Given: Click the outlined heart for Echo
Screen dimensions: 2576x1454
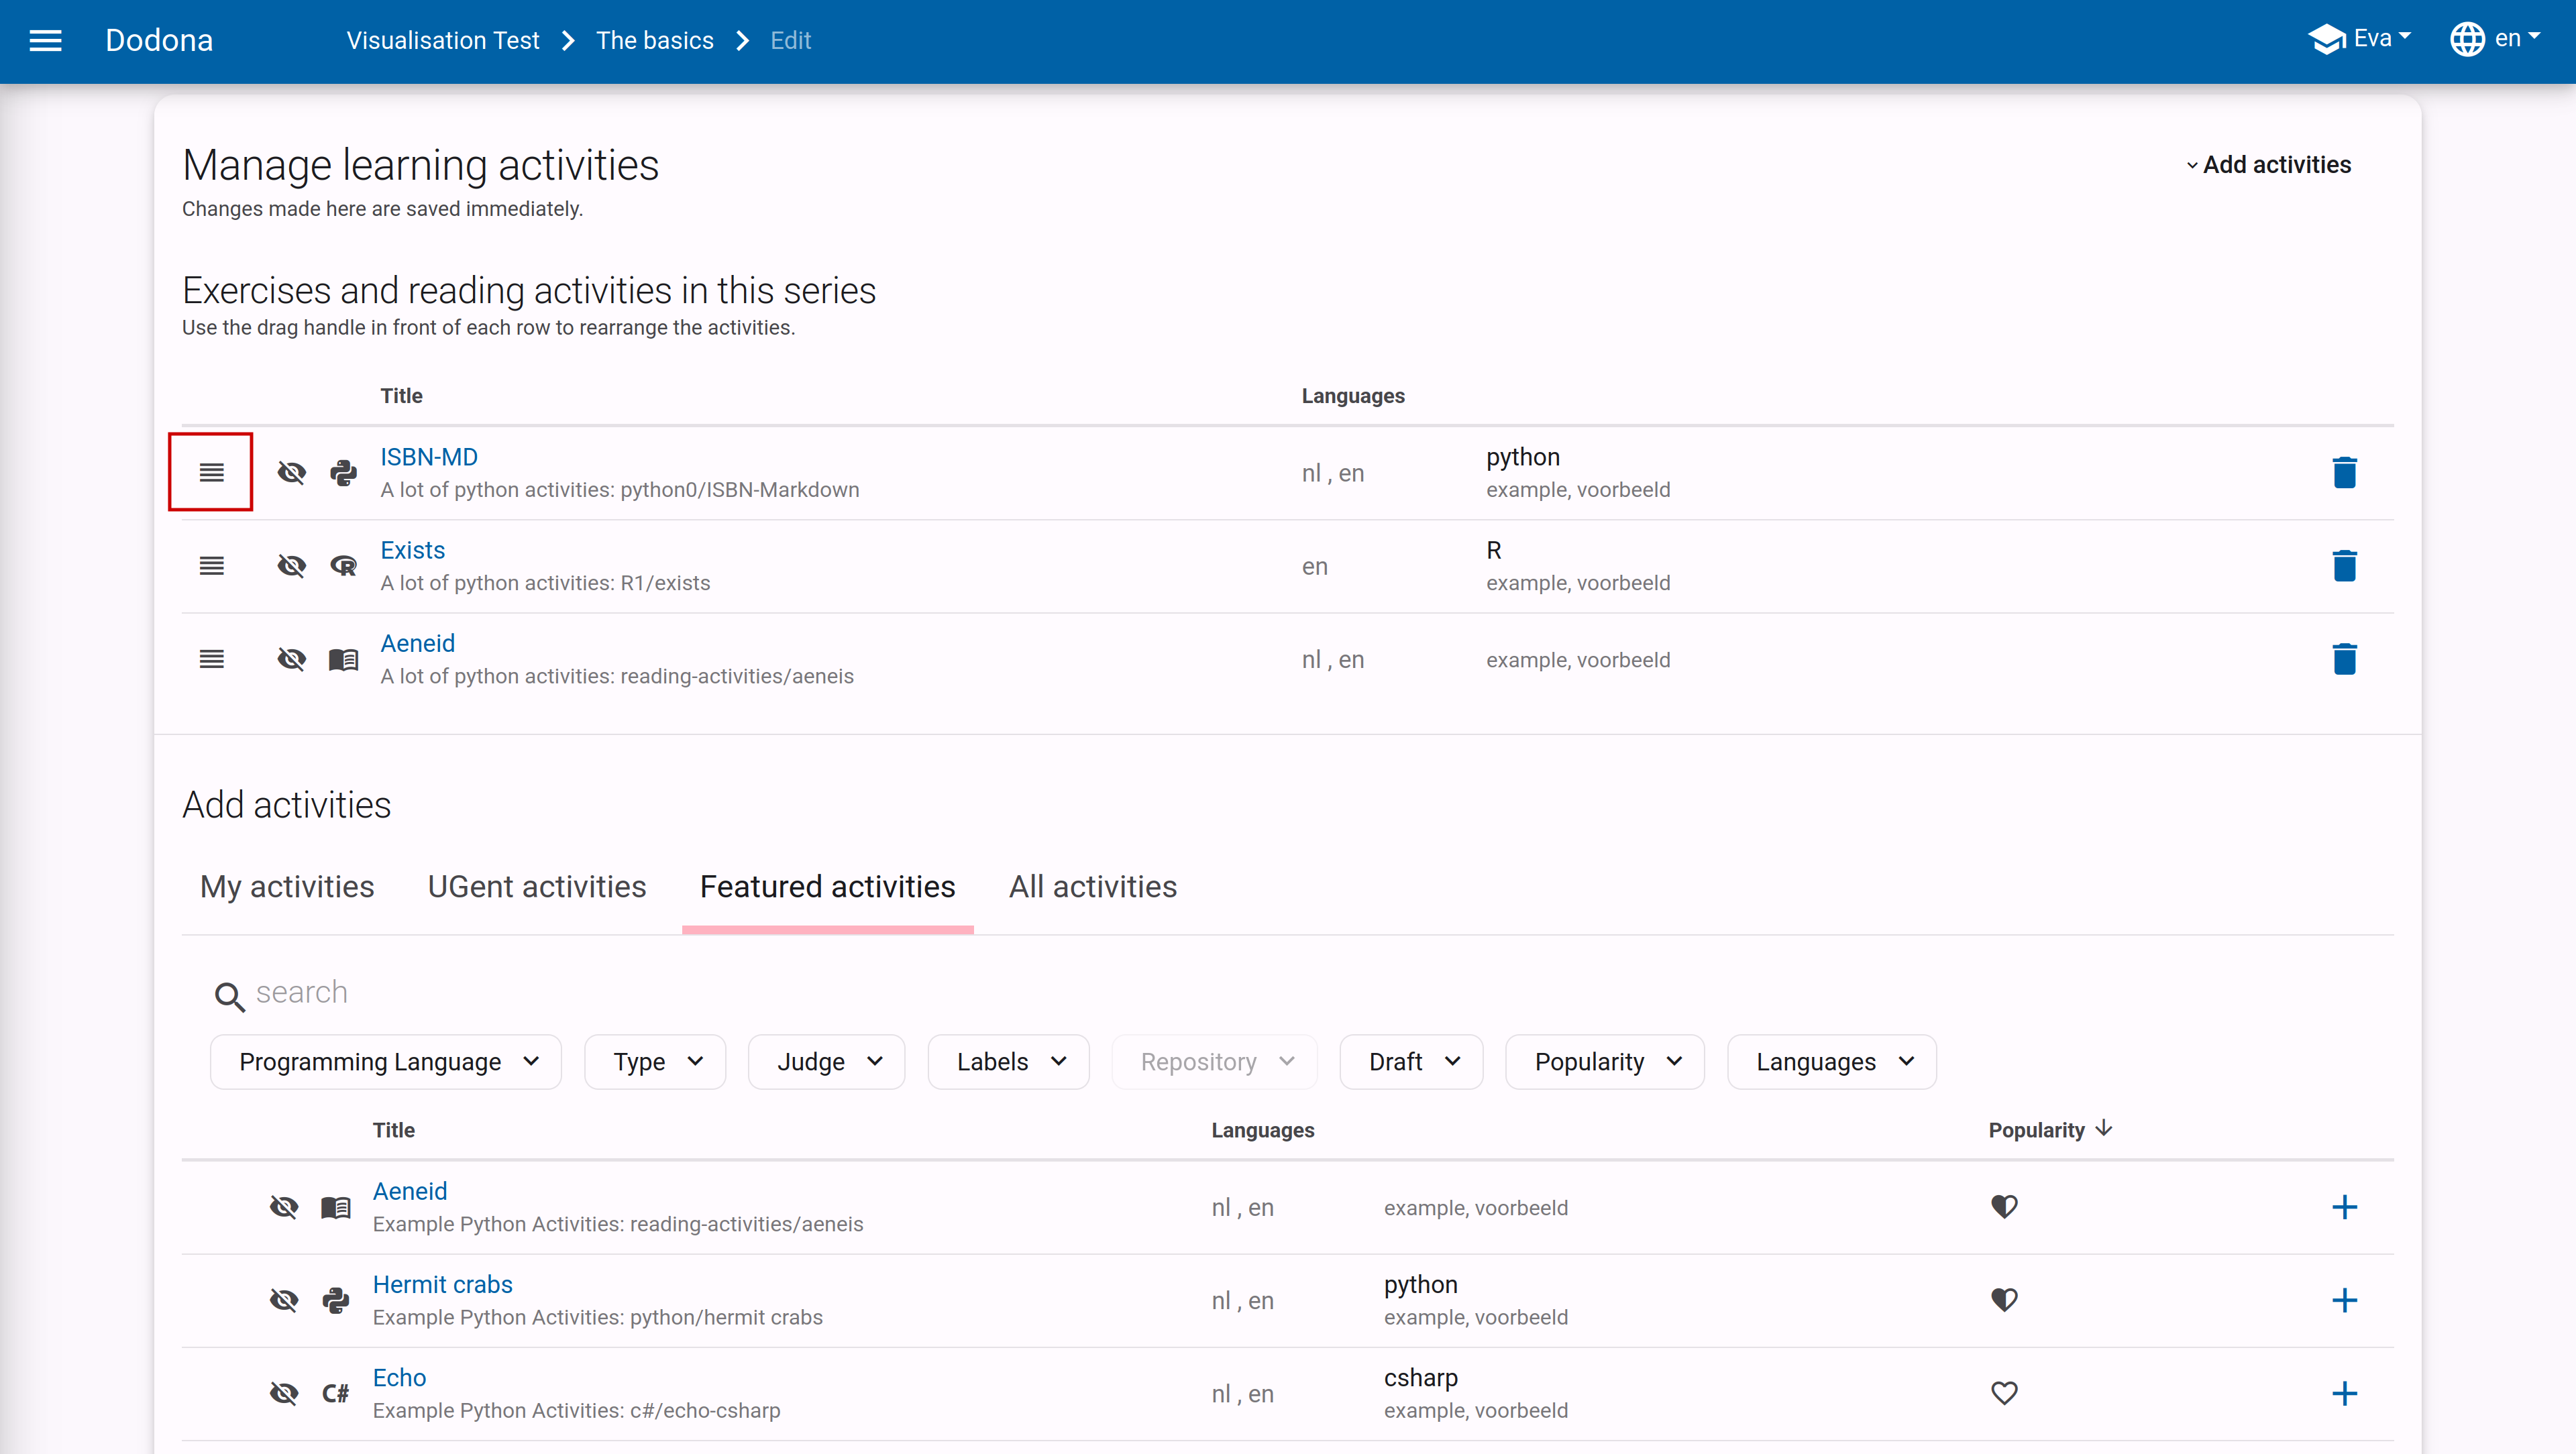Looking at the screenshot, I should pos(2004,1393).
